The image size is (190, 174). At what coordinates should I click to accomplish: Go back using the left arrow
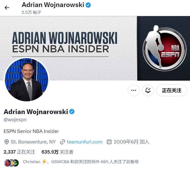pyautogui.click(x=7, y=7)
